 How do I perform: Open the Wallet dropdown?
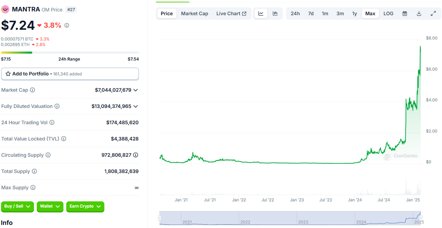pos(50,207)
